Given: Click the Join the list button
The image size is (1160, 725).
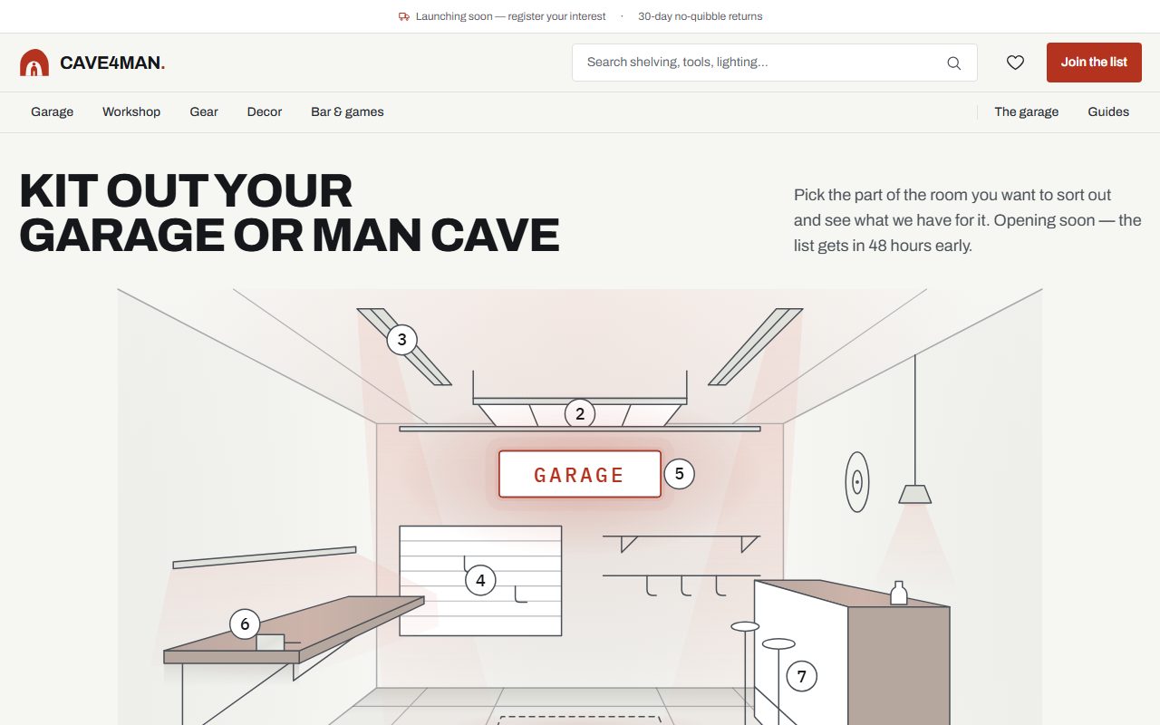Looking at the screenshot, I should coord(1094,63).
